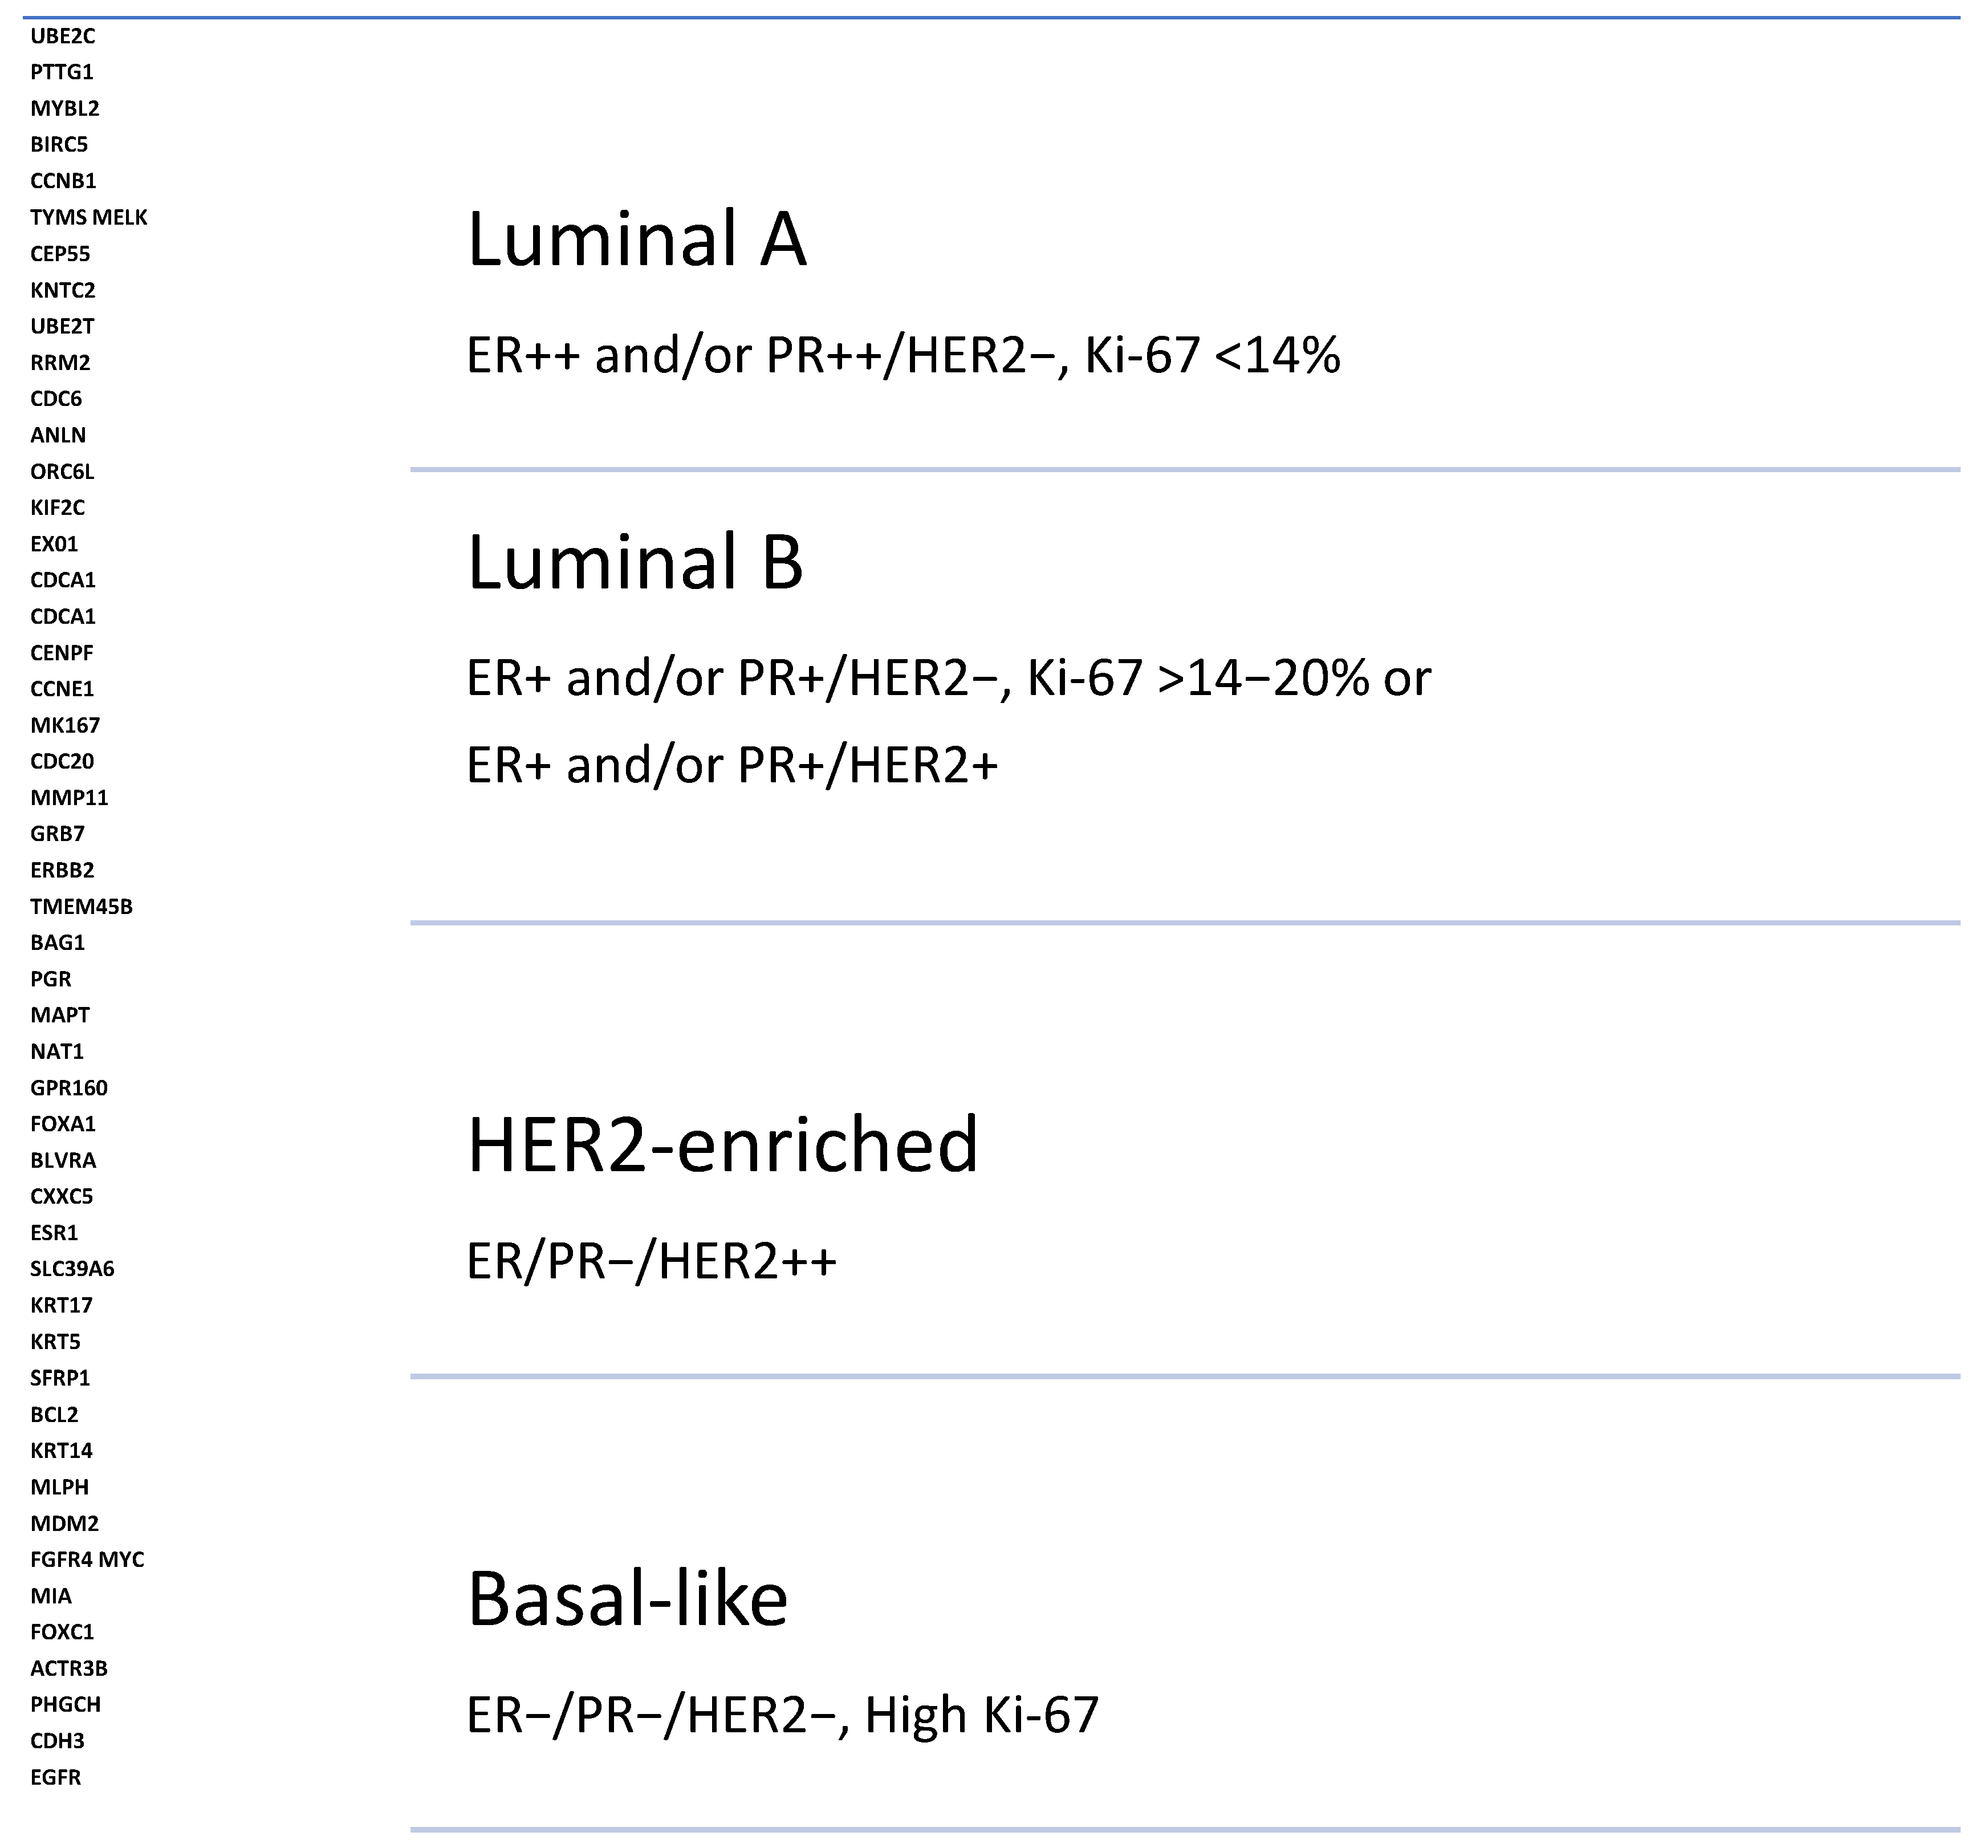The width and height of the screenshot is (1988, 1848).
Task: Click the KRT5 gene name
Action: [55, 1342]
